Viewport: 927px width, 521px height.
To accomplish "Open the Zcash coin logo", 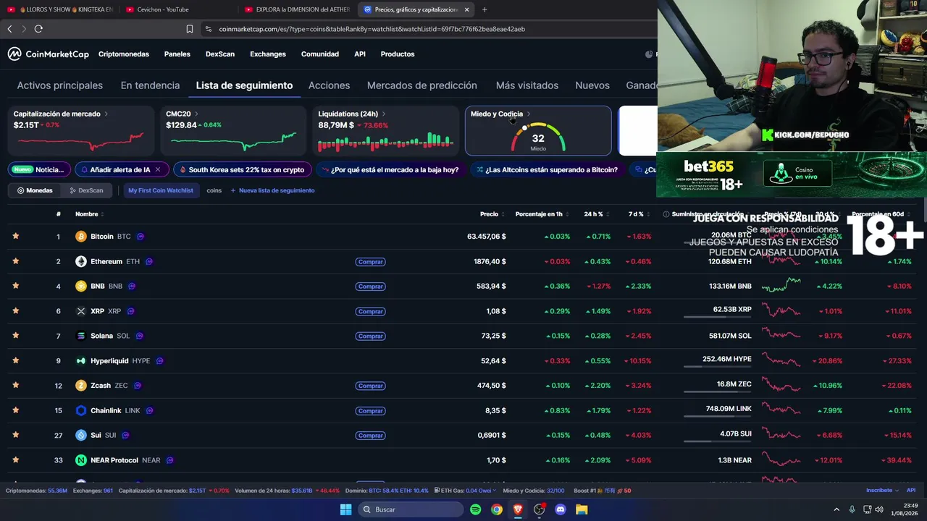I will pyautogui.click(x=81, y=386).
